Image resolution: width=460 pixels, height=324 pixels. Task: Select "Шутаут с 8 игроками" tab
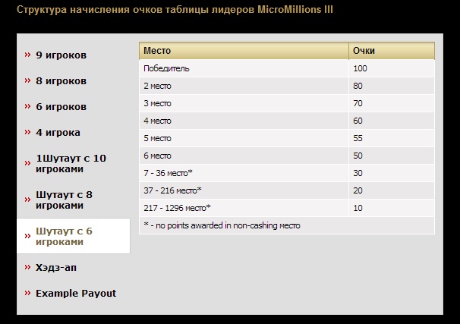click(64, 200)
